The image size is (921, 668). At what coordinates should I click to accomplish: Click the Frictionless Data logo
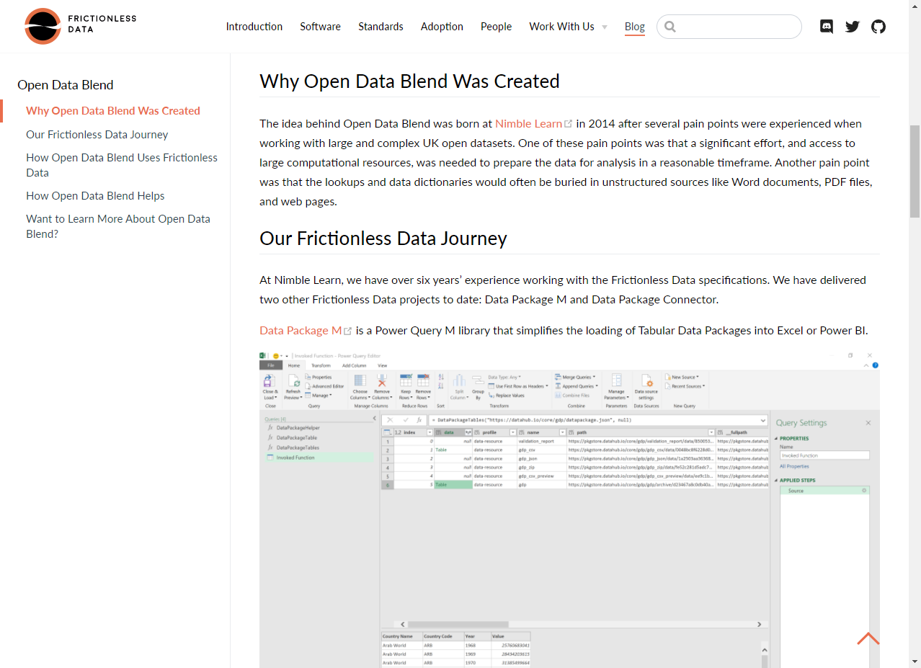point(80,27)
